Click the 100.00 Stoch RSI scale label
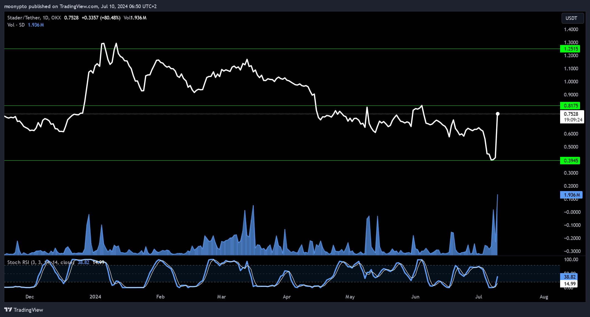This screenshot has height=317, width=590. coord(571,260)
